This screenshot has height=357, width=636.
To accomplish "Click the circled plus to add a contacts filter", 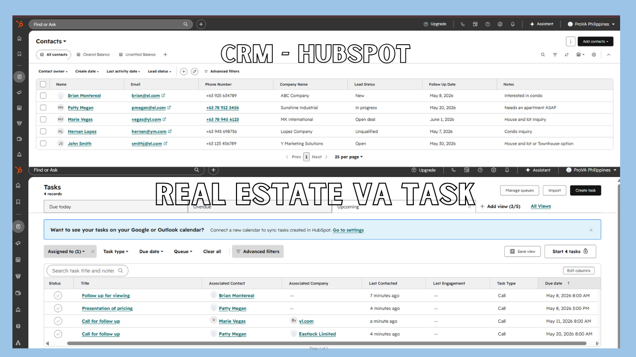I will pyautogui.click(x=183, y=71).
